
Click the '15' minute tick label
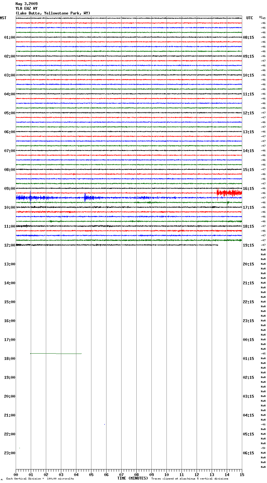pyautogui.click(x=242, y=475)
